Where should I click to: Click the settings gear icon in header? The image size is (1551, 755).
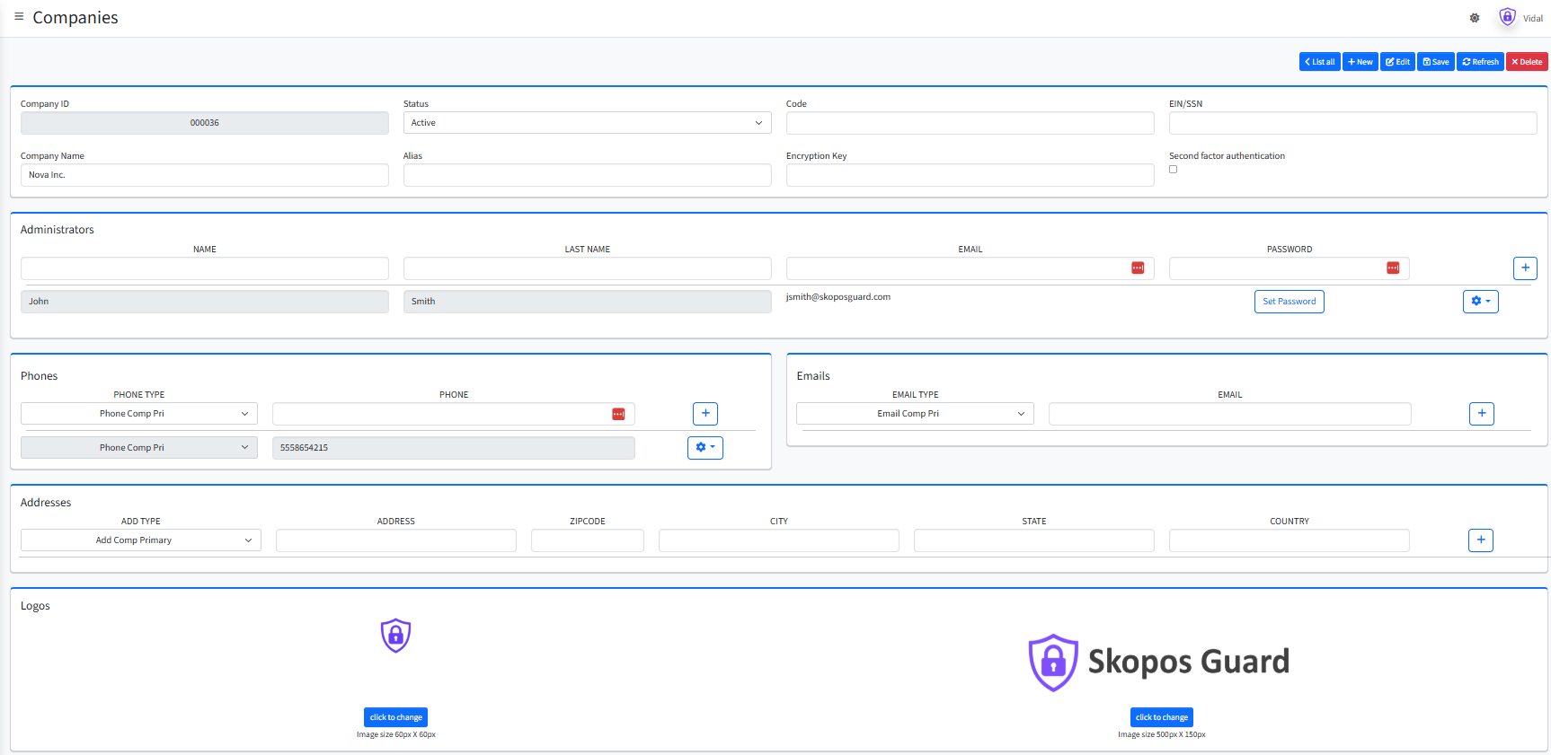[1475, 18]
